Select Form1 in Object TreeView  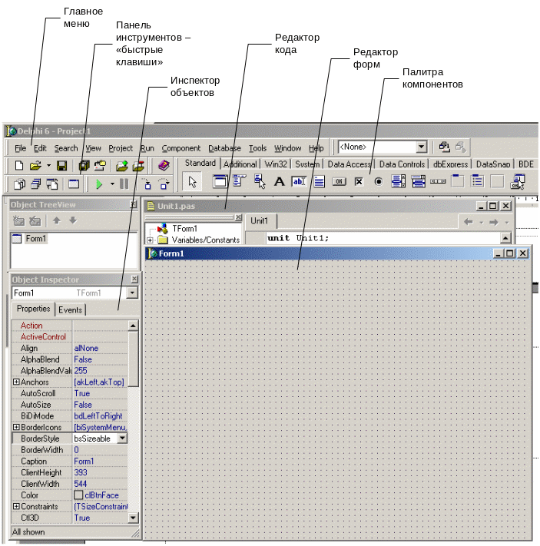(x=35, y=239)
